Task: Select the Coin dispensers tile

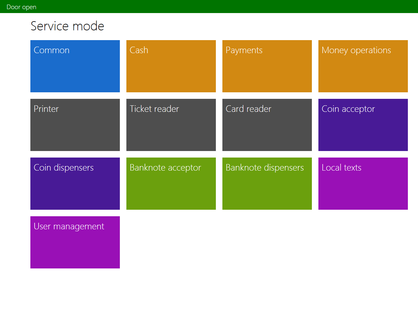Action: [75, 184]
